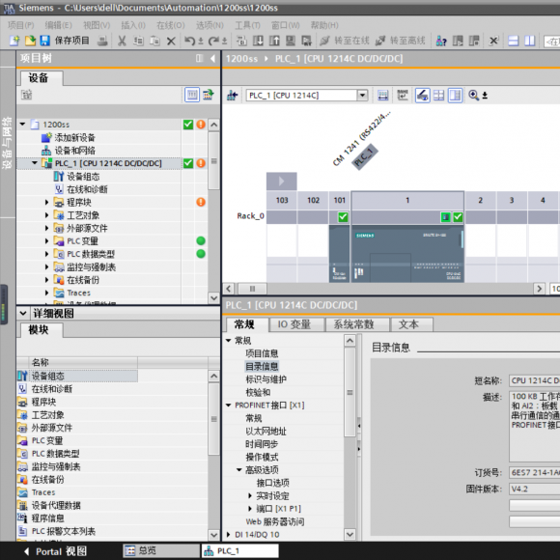The height and width of the screenshot is (560, 560).
Task: Click the Save project floppy icon
Action: click(44, 41)
